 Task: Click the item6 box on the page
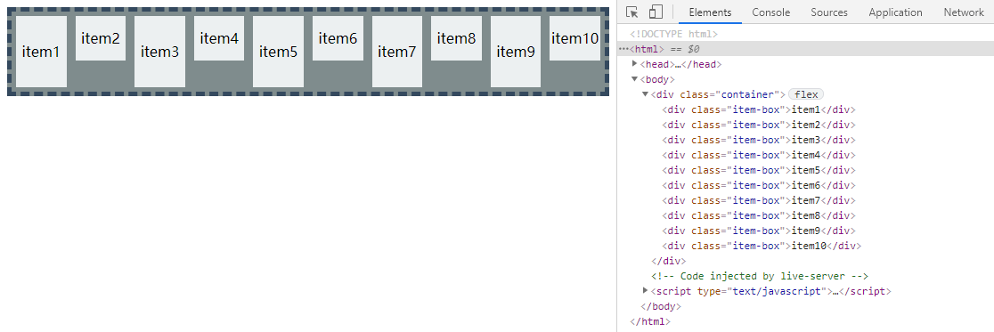tap(338, 38)
